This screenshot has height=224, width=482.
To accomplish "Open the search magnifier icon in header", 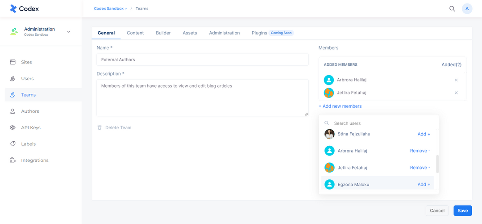I will click(452, 8).
